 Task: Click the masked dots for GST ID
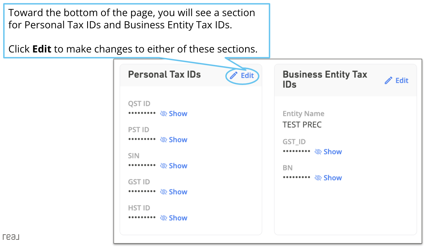[x=142, y=191]
